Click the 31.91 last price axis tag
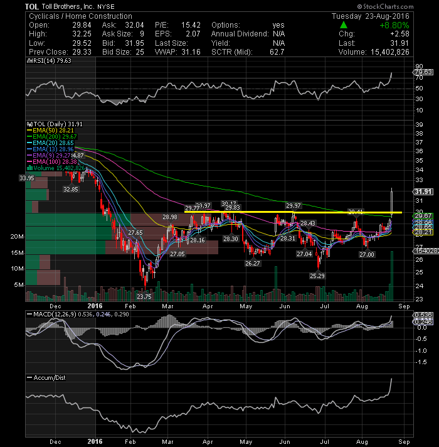The width and height of the screenshot is (439, 447). (423, 192)
